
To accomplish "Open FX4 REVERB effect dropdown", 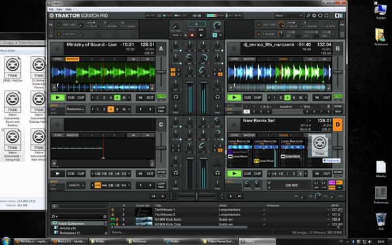I will (270, 34).
